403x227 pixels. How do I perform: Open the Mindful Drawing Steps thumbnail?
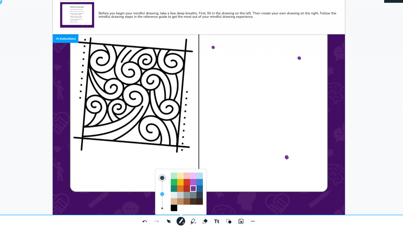[x=77, y=15]
